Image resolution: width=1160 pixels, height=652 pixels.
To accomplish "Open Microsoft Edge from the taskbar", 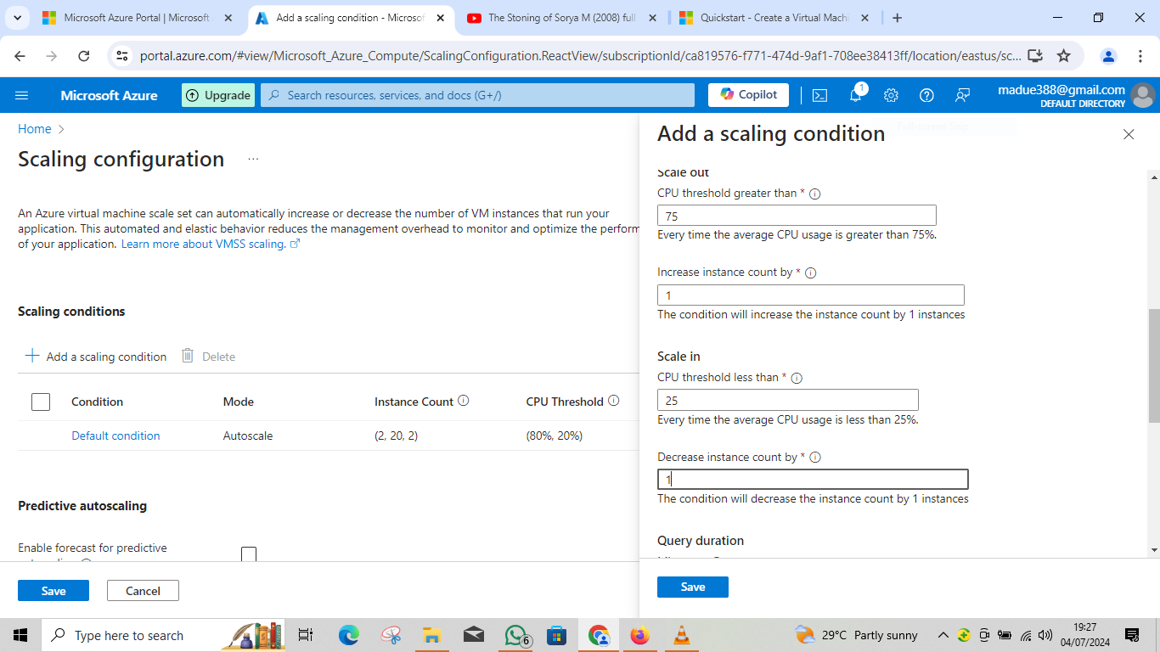I will 349,635.
